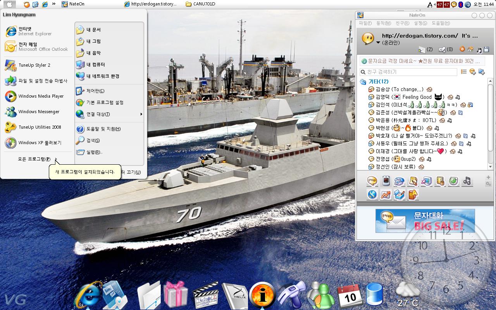Open new mail envelope icon showing (2)
This screenshot has width=496, height=310.
point(422,50)
